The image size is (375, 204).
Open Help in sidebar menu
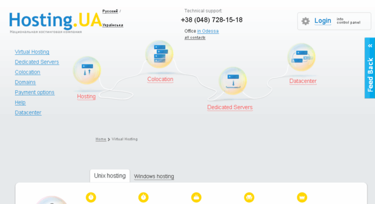(x=20, y=102)
